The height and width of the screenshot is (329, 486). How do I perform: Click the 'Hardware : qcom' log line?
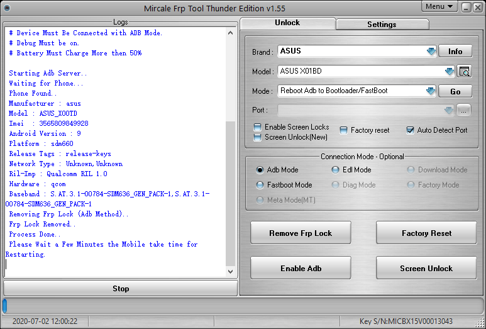click(x=37, y=184)
